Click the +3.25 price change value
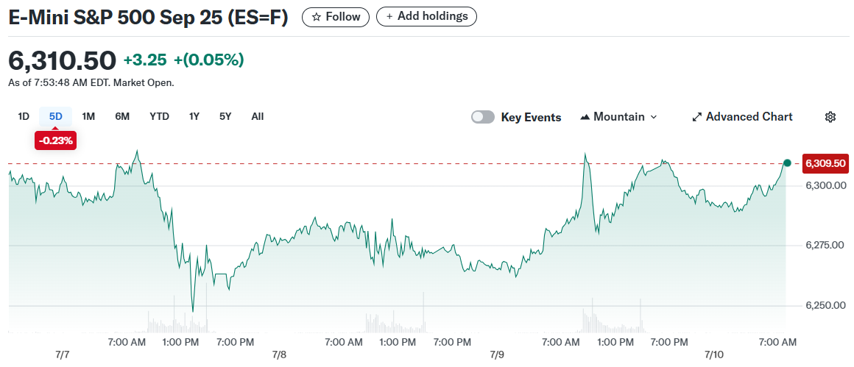Image resolution: width=854 pixels, height=367 pixels. [x=145, y=60]
